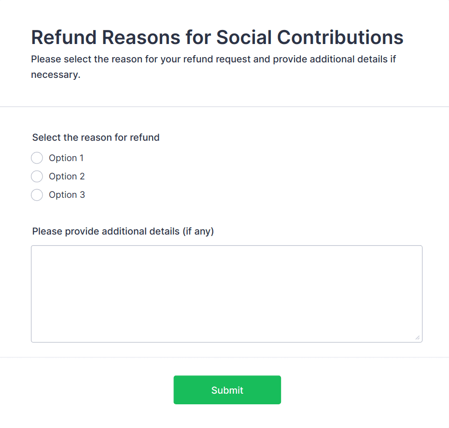The image size is (449, 428).
Task: Click the divider line below the header
Action: click(x=224, y=106)
